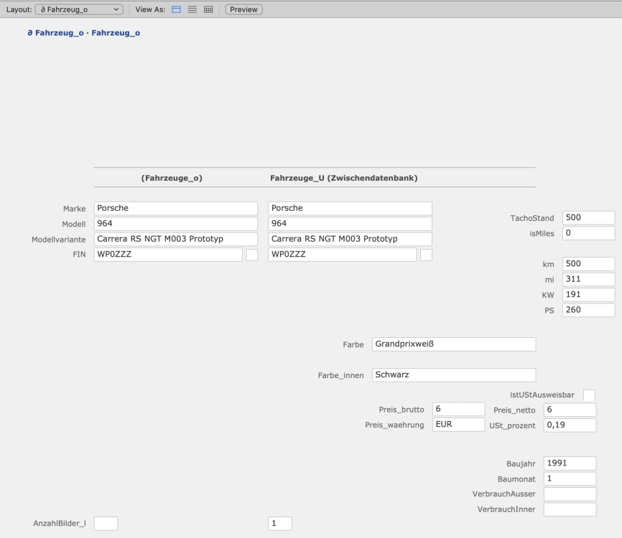Viewport: 622px width, 538px height.
Task: Enable the istUStAusweisbar checkbox
Action: (589, 395)
